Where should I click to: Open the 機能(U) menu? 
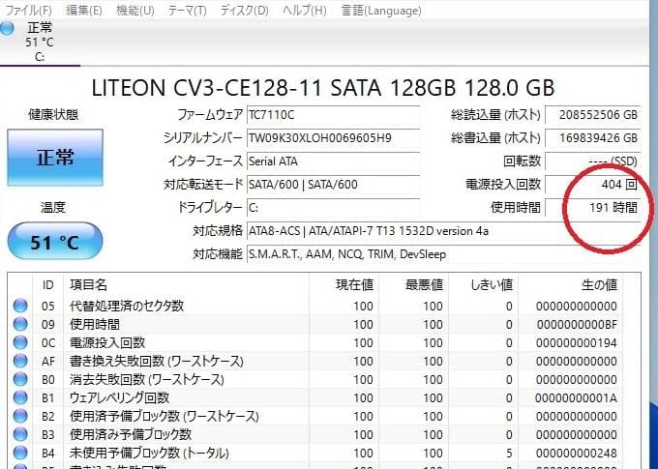click(135, 10)
